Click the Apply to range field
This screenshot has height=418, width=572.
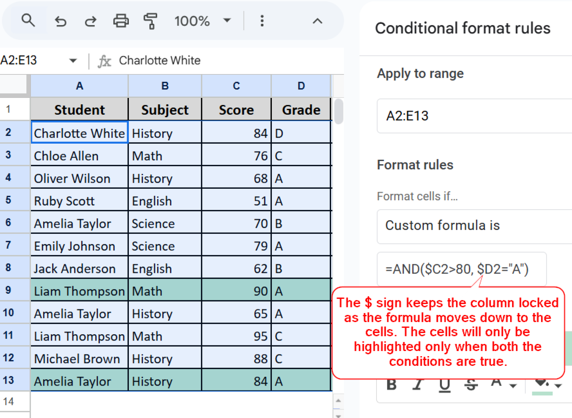[x=473, y=116]
